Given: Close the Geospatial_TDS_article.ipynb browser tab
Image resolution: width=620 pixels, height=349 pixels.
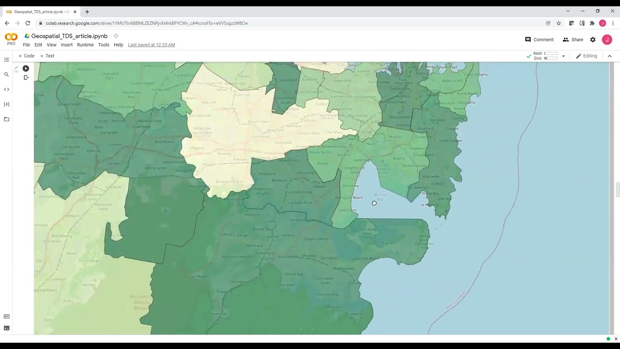Looking at the screenshot, I should tap(75, 12).
